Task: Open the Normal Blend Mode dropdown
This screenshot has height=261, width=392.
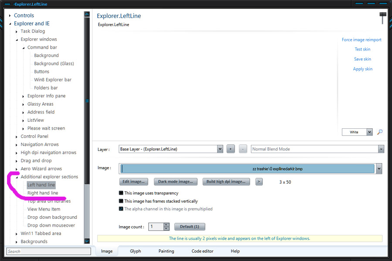Action: 381,149
